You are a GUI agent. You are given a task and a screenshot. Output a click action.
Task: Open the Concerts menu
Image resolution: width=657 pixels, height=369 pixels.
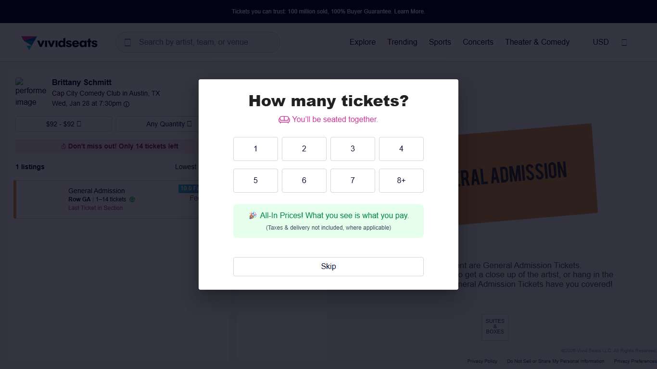478,42
